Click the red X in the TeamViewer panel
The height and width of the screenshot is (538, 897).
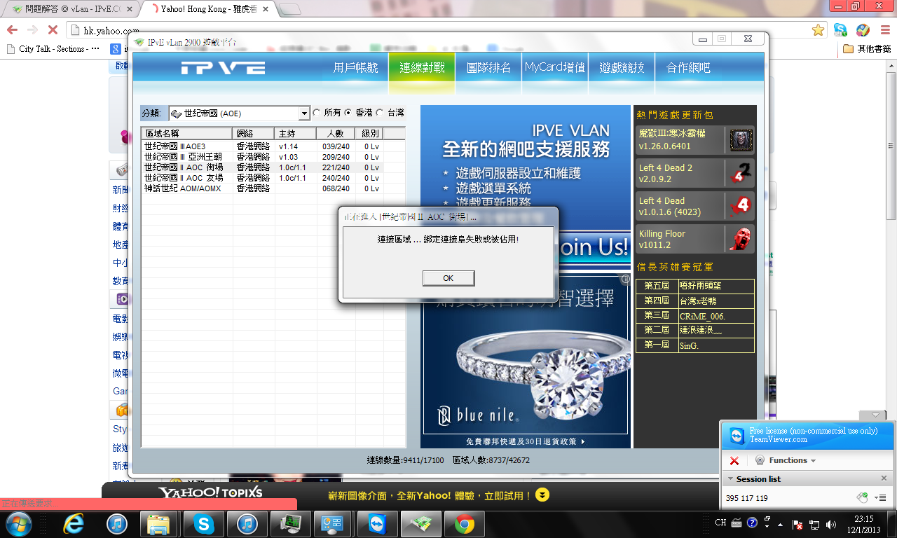(734, 461)
